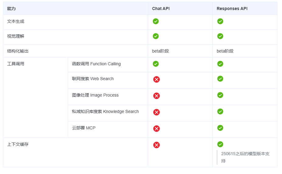This screenshot has height=174, width=282.
Task: Click green check for 文本生成 under Responses API
Action: point(220,21)
